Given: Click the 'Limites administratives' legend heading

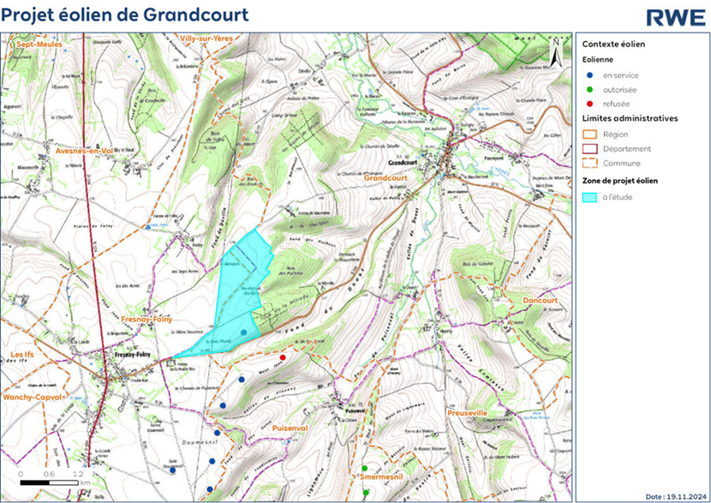Looking at the screenshot, I should coord(630,117).
